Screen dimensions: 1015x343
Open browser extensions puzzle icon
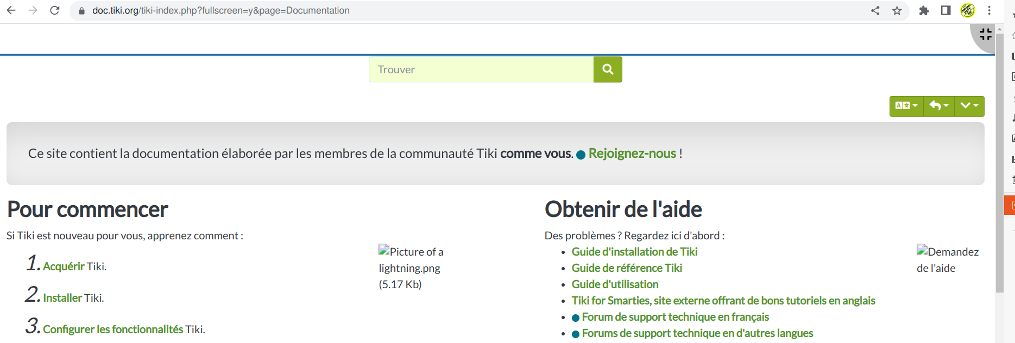(x=924, y=10)
